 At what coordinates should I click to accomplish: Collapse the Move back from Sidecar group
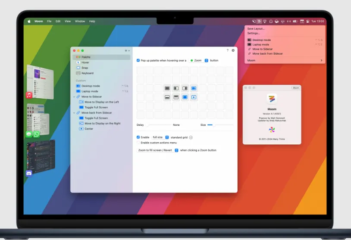[x=74, y=113]
